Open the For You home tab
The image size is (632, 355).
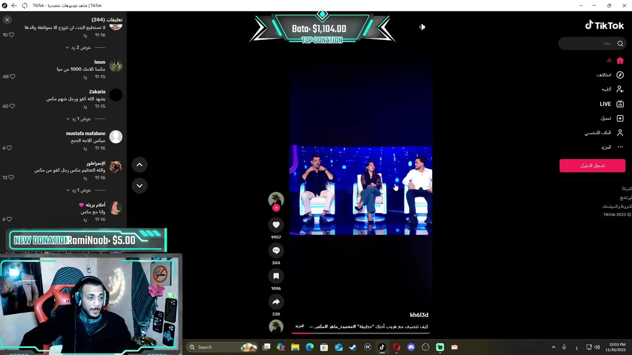[616, 61]
